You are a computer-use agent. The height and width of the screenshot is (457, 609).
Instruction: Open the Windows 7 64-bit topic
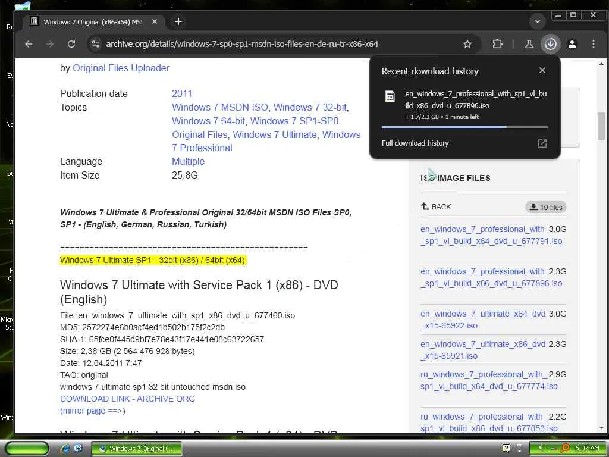pyautogui.click(x=208, y=121)
